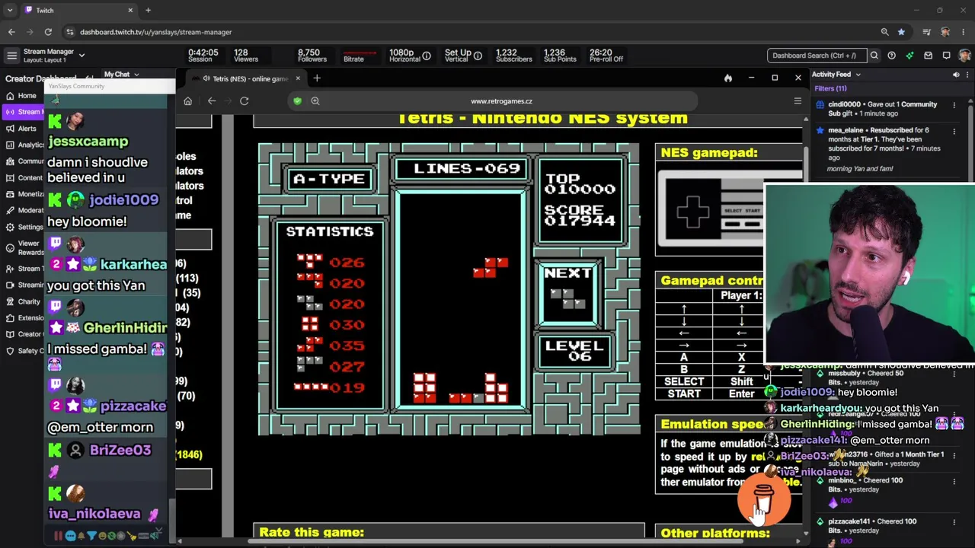Select the Tetris (NES) tab in game window

(245, 78)
